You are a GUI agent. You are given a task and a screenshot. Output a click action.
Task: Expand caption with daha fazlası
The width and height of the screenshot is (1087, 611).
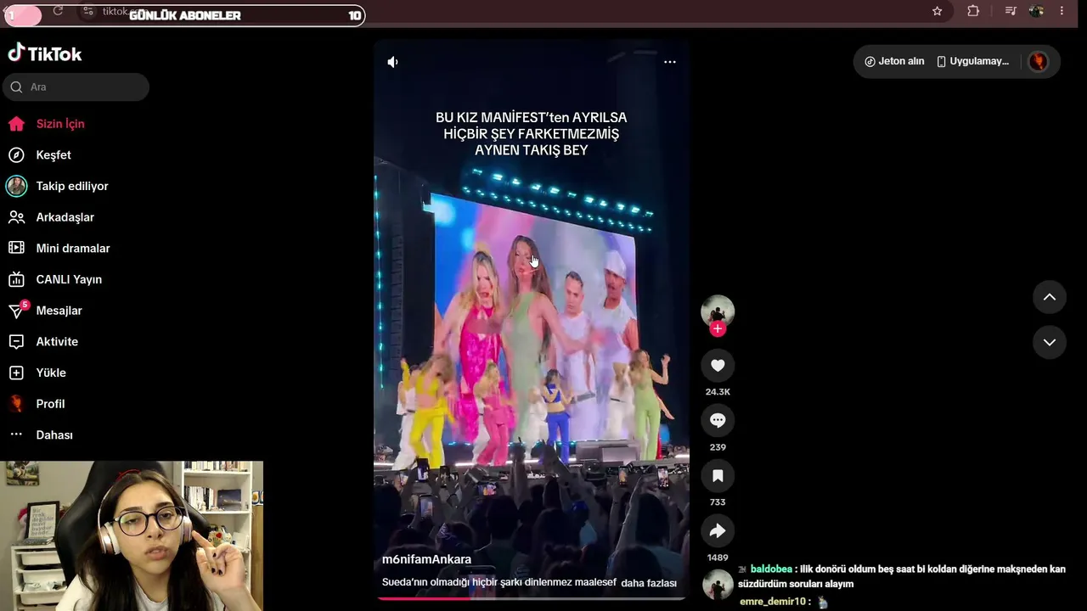pyautogui.click(x=649, y=583)
